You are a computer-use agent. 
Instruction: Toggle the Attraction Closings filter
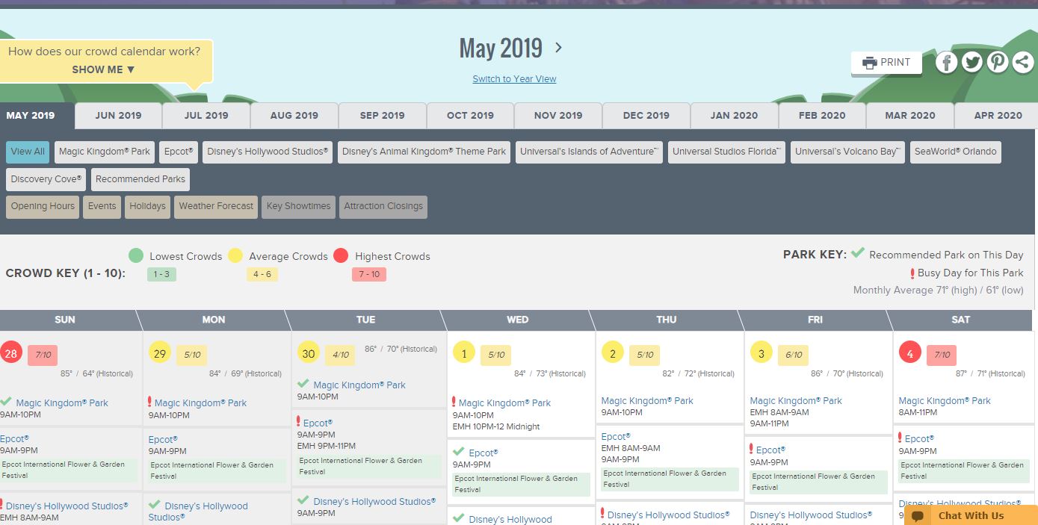coord(383,206)
